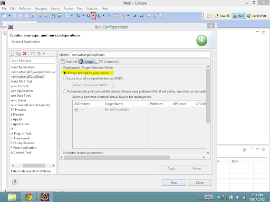This screenshot has height=202, width=270.
Task: Click the Apply button
Action: [x=171, y=168]
